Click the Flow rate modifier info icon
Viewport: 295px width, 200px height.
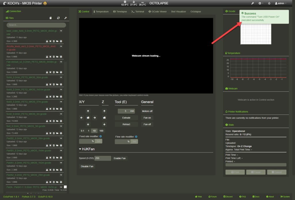[x=136, y=137]
